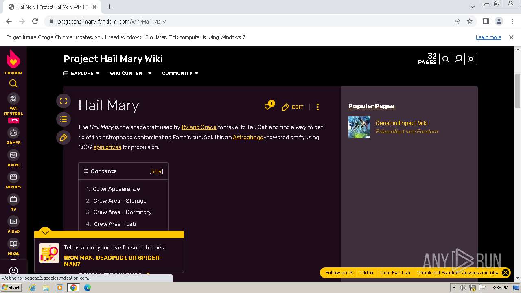
Task: Toggle the light/dark theme sun icon
Action: 471,59
